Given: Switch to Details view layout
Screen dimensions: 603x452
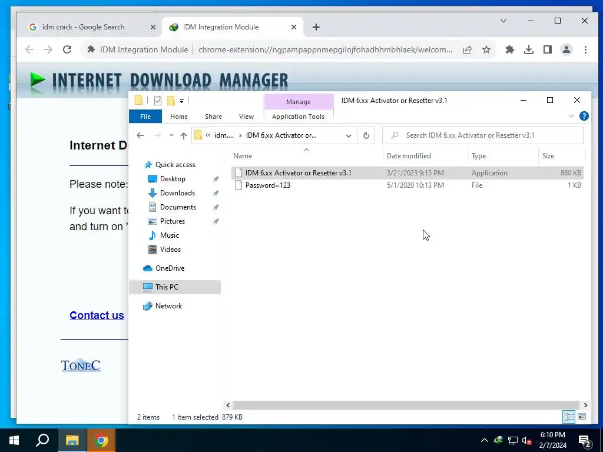Looking at the screenshot, I should (x=569, y=417).
